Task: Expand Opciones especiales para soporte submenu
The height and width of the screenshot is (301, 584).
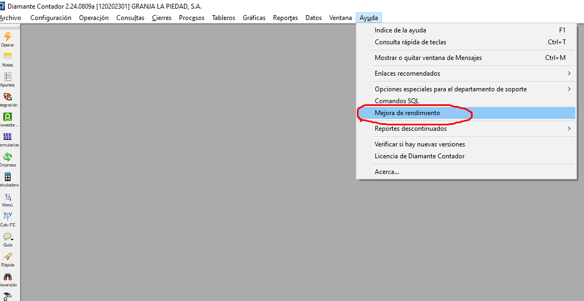Action: point(466,89)
